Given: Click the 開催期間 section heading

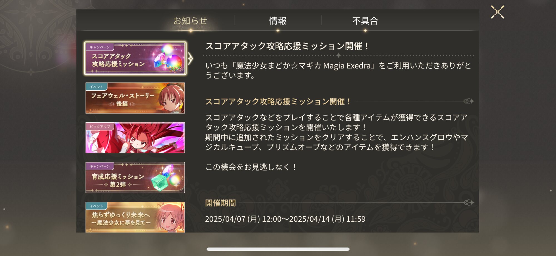Looking at the screenshot, I should click(x=220, y=203).
